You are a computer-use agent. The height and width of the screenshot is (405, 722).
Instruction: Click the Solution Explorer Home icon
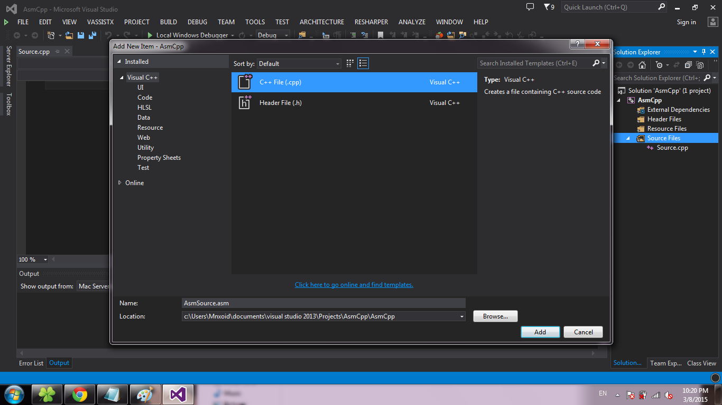(x=642, y=65)
